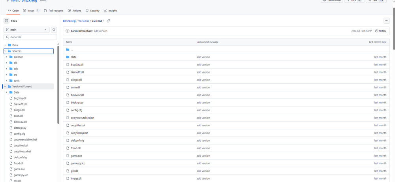
Task: Open defconf.cfg in file list
Action: pyautogui.click(x=77, y=141)
